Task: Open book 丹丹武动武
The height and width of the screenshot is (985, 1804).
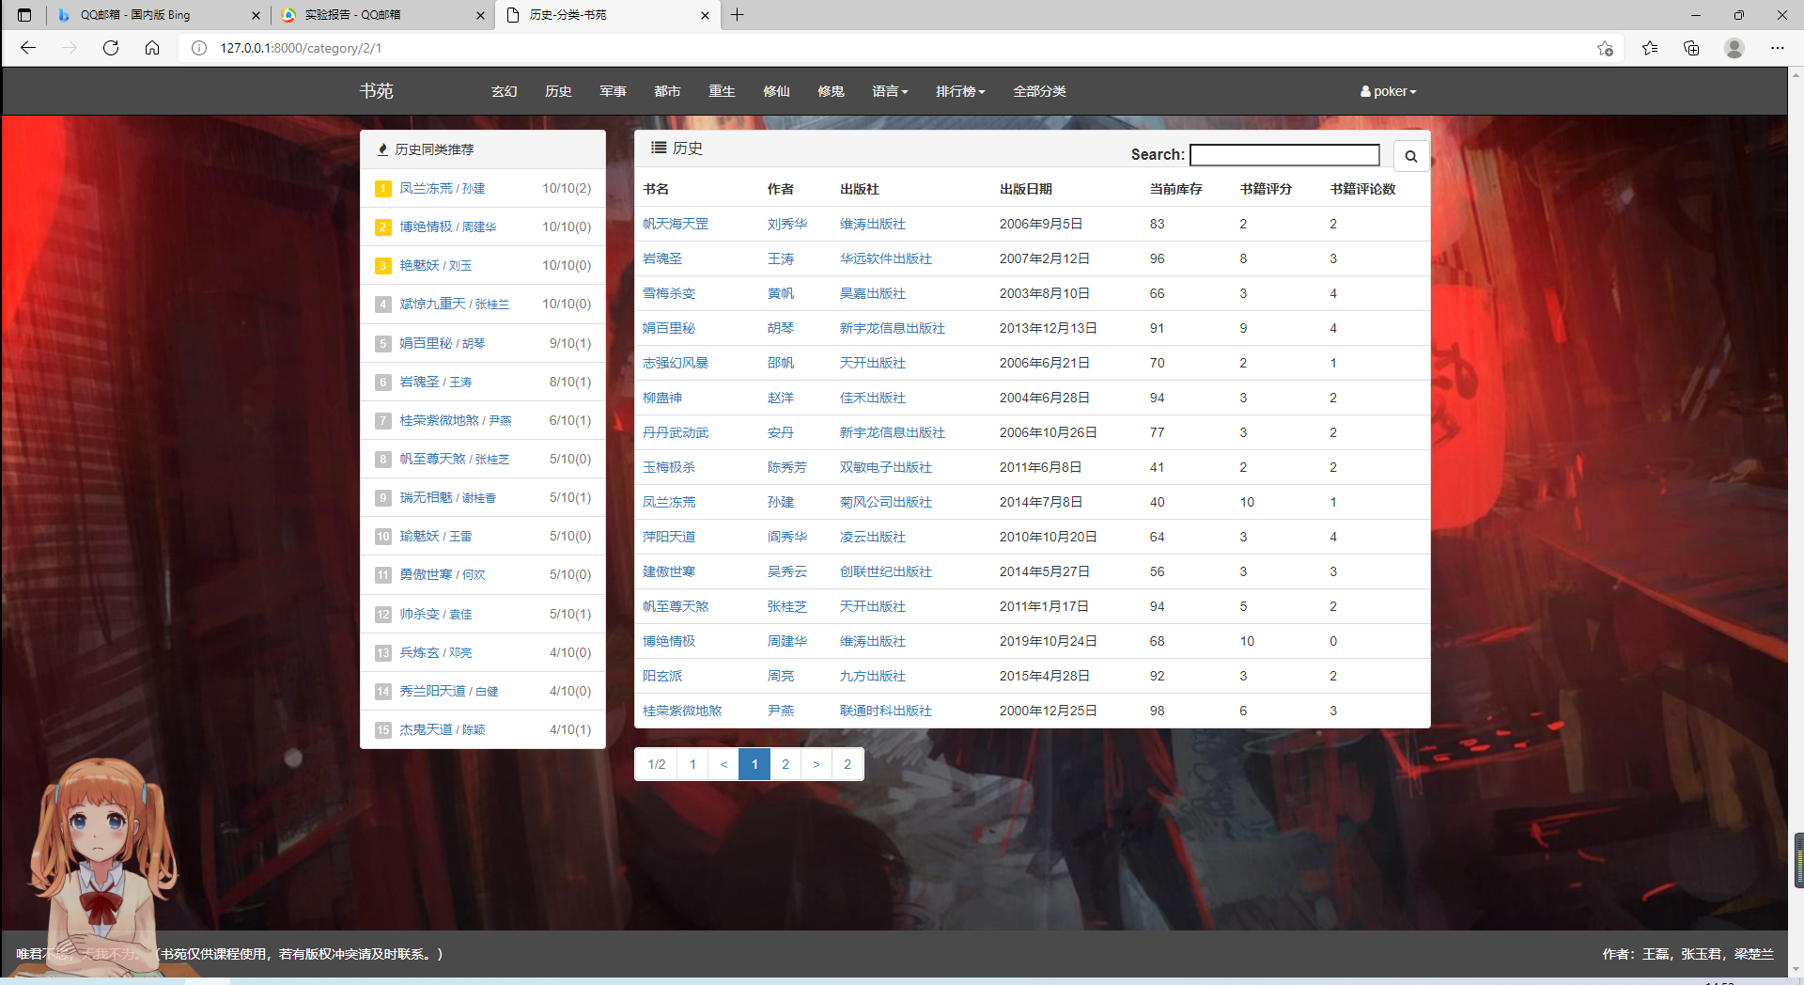Action: 676,432
